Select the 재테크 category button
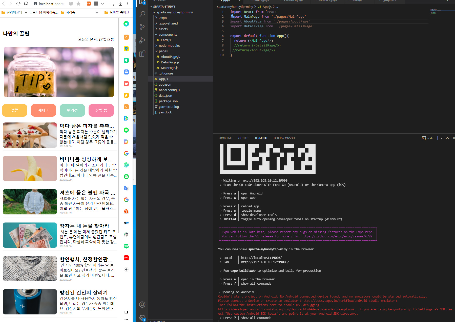 pos(44,110)
